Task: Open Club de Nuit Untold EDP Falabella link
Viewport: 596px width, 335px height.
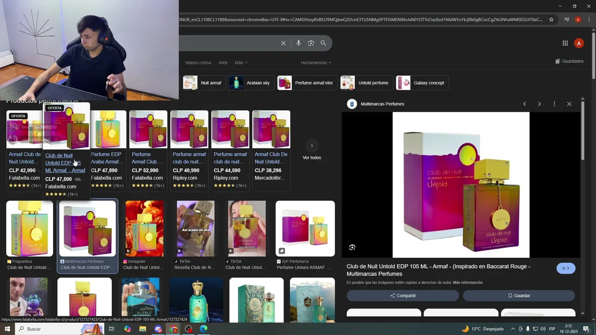Action: [x=65, y=163]
